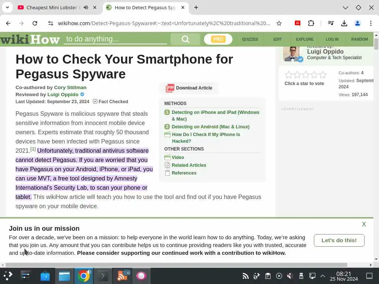This screenshot has width=379, height=284.
Task: Open citation reference [1]
Action: click(33, 149)
